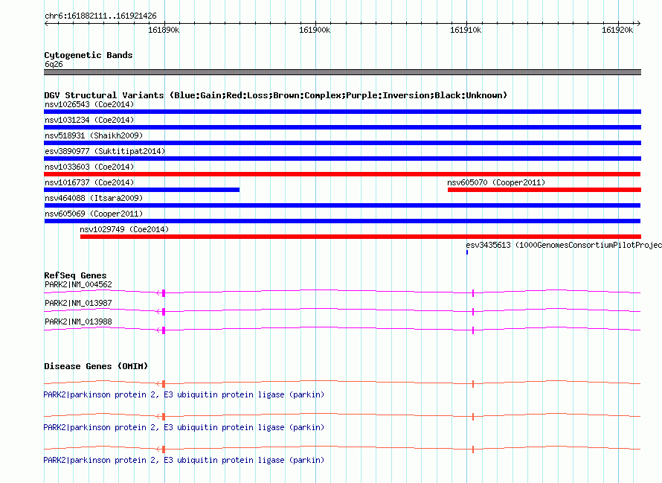Screen dimensions: 662x483
Task: Select the nsv464088 (Itsara2009) gain bar
Action: [342, 205]
